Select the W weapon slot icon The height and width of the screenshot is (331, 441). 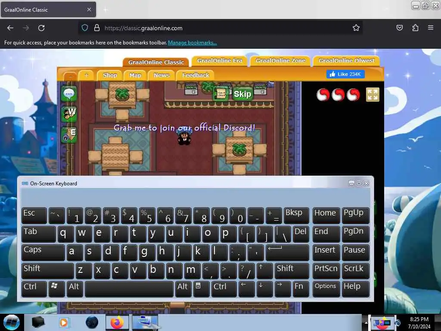pyautogui.click(x=69, y=114)
